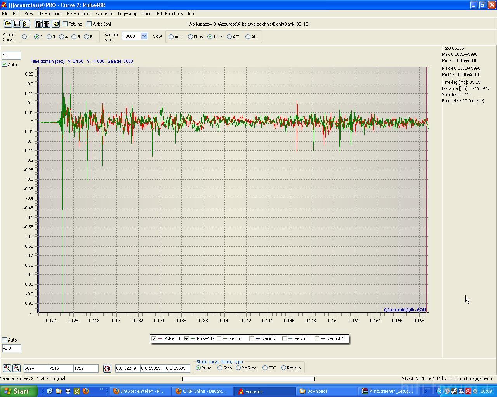Click the zoom out magnifier icon
Screen dimensions: 497x397
click(16, 368)
